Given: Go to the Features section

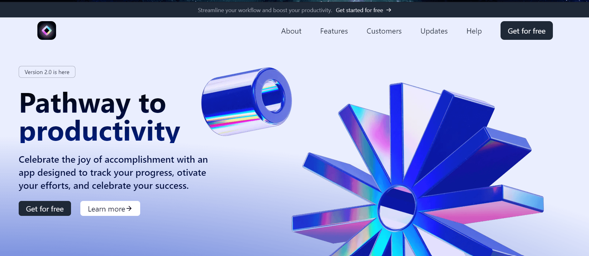Looking at the screenshot, I should click(x=334, y=31).
